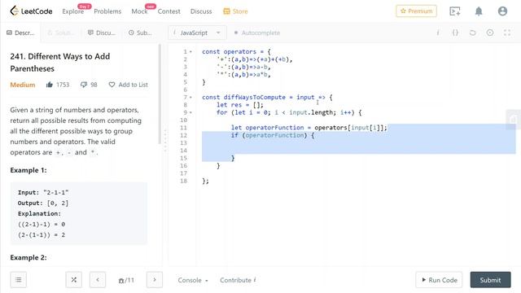Reset code to default icon

(472, 33)
